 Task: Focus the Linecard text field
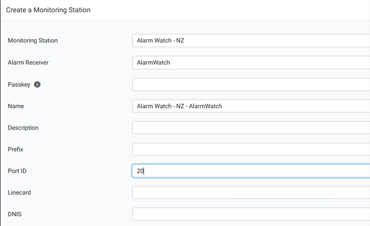click(251, 193)
